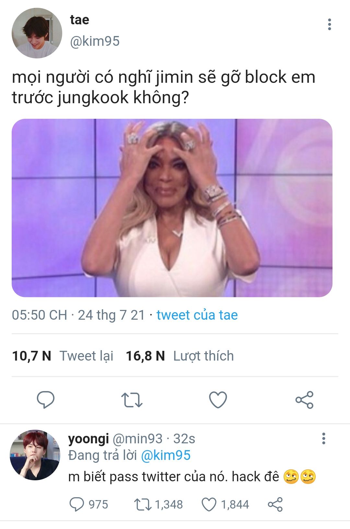Image resolution: width=350 pixels, height=529 pixels.
Task: Open yoongi's profile picture
Action: [35, 455]
